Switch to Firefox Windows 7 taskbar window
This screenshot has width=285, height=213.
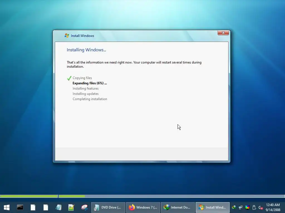point(143,207)
